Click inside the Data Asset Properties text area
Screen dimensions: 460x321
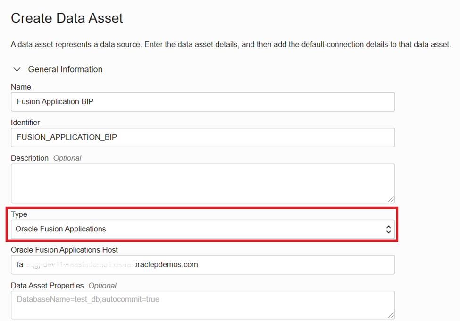coord(203,305)
